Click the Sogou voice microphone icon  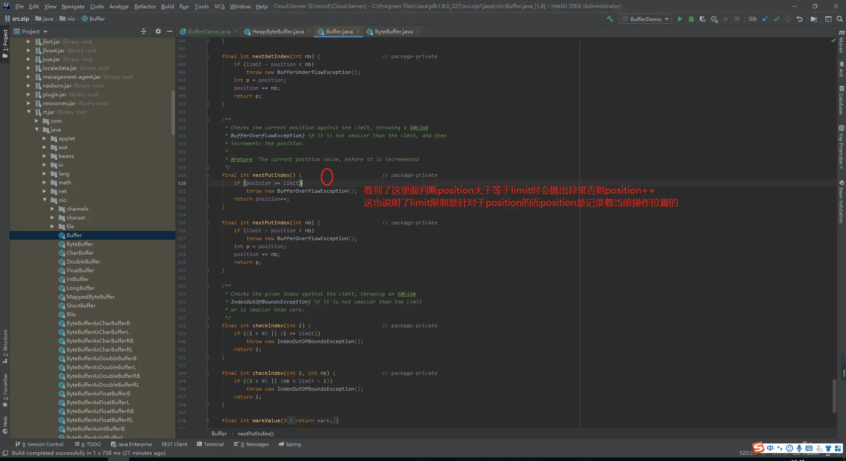click(799, 448)
